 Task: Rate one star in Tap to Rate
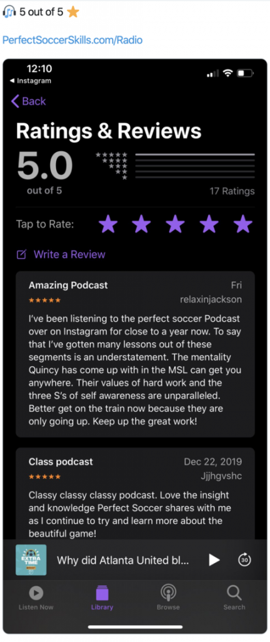(x=108, y=224)
